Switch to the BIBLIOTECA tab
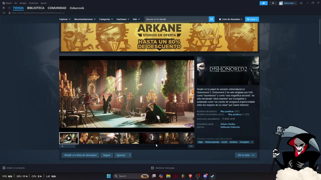 tap(36, 8)
